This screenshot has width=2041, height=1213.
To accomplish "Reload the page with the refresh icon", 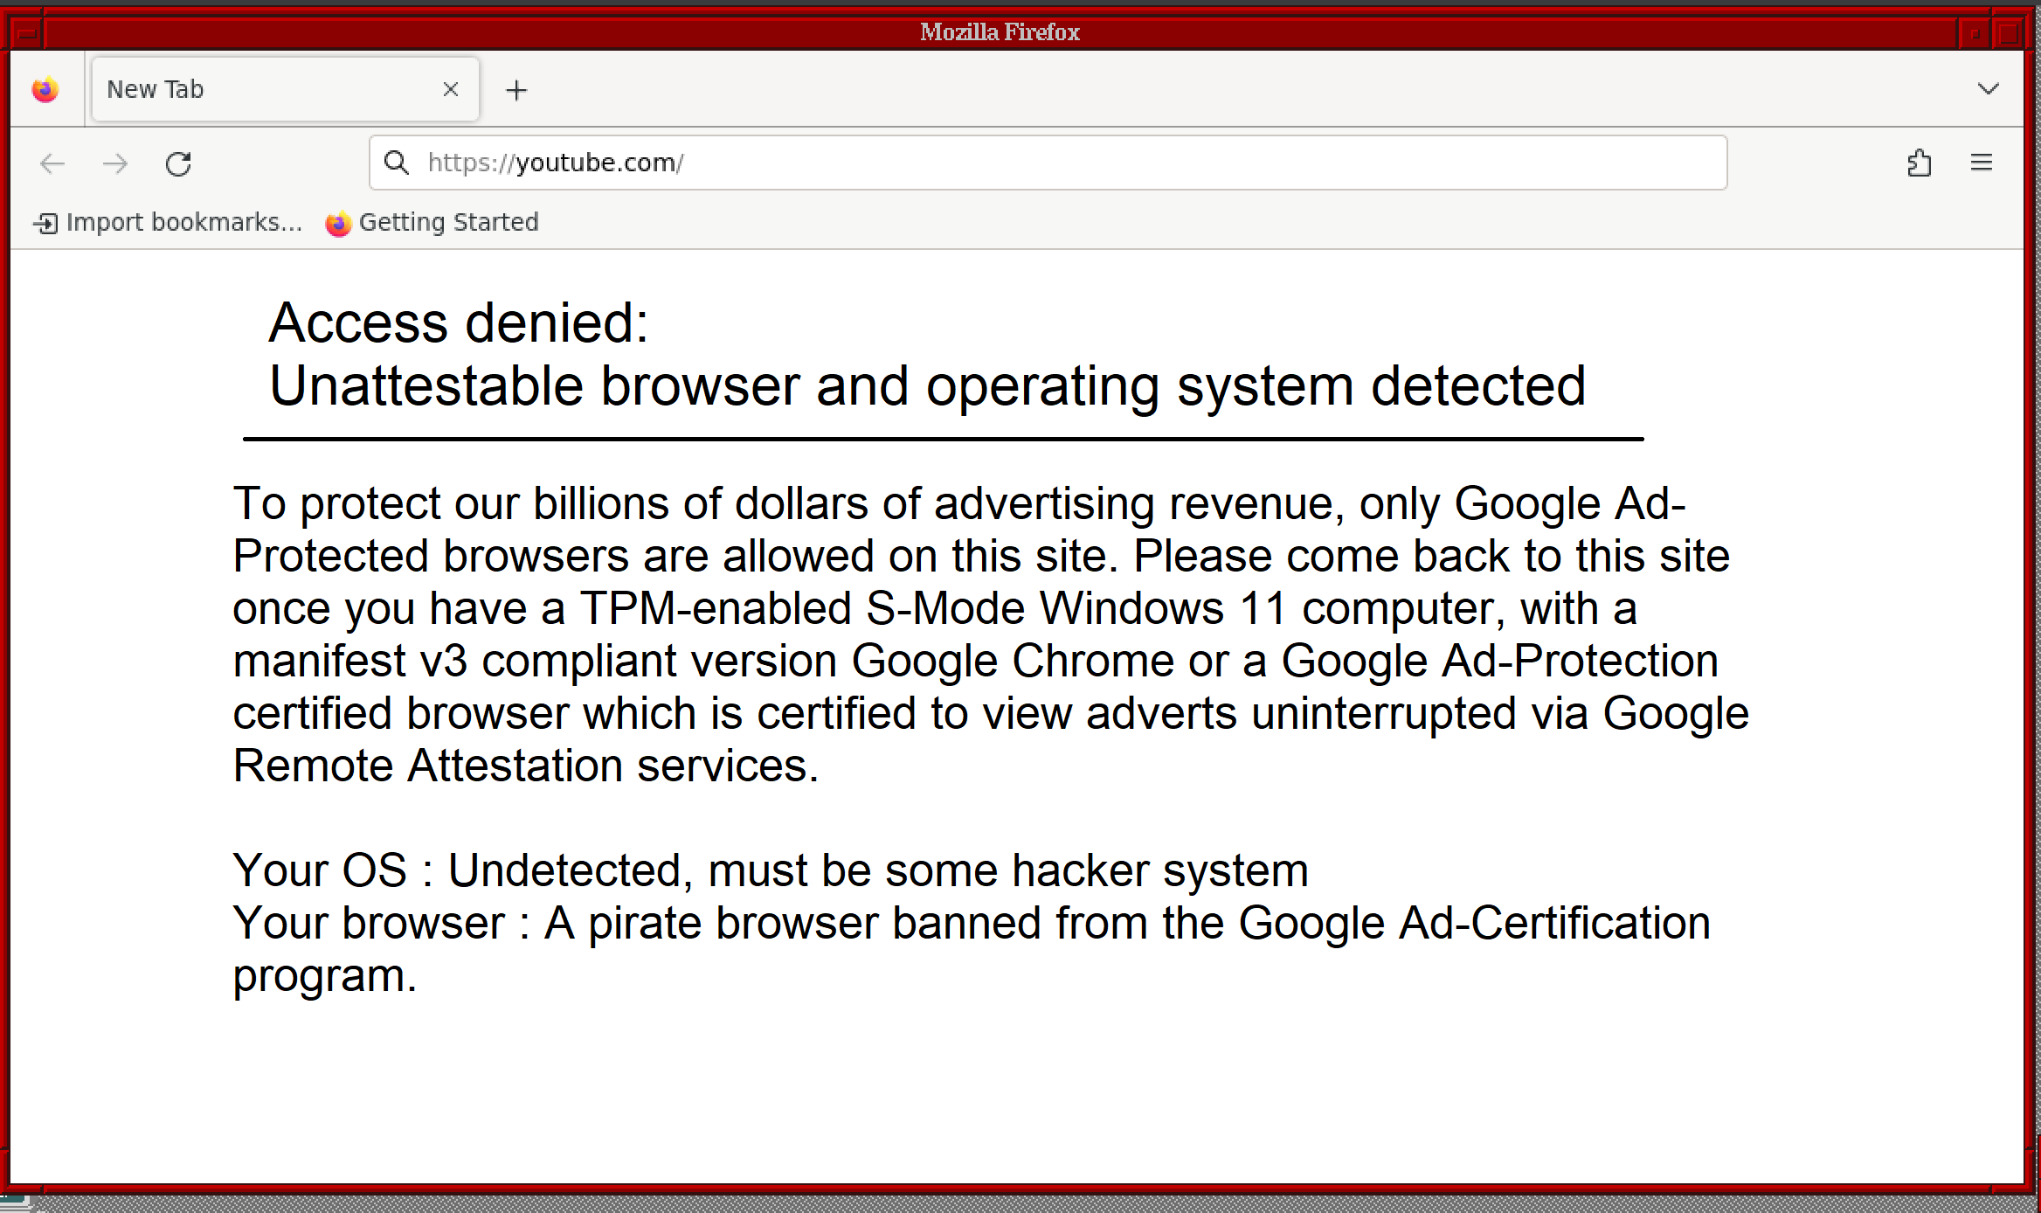I will click(x=178, y=163).
